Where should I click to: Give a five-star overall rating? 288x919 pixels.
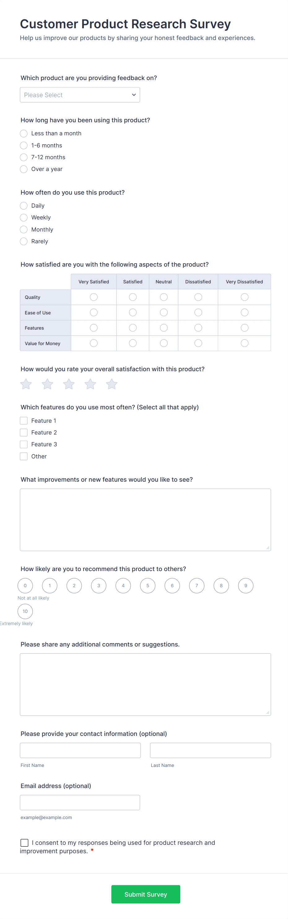tap(111, 384)
